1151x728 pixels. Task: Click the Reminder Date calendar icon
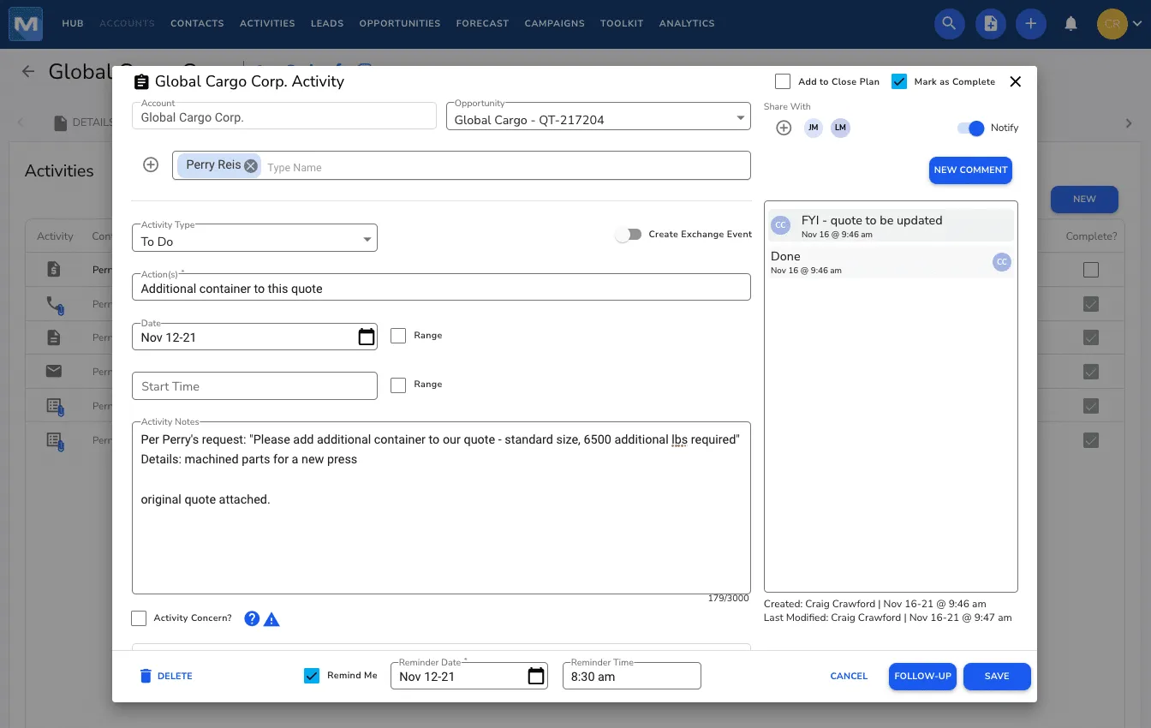pyautogui.click(x=536, y=677)
